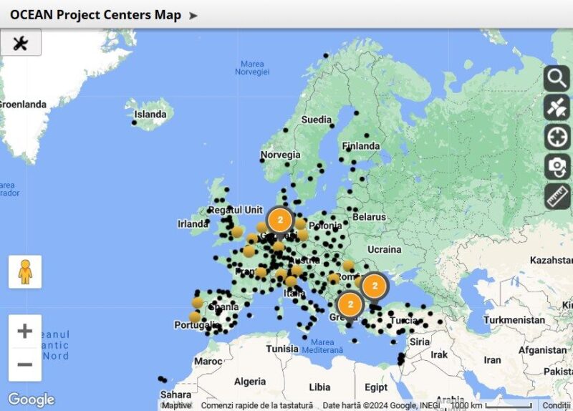
Task: Zoom out with the minus button
Action: coord(25,364)
